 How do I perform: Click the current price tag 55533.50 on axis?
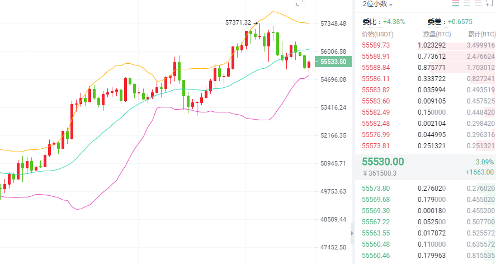pos(334,62)
